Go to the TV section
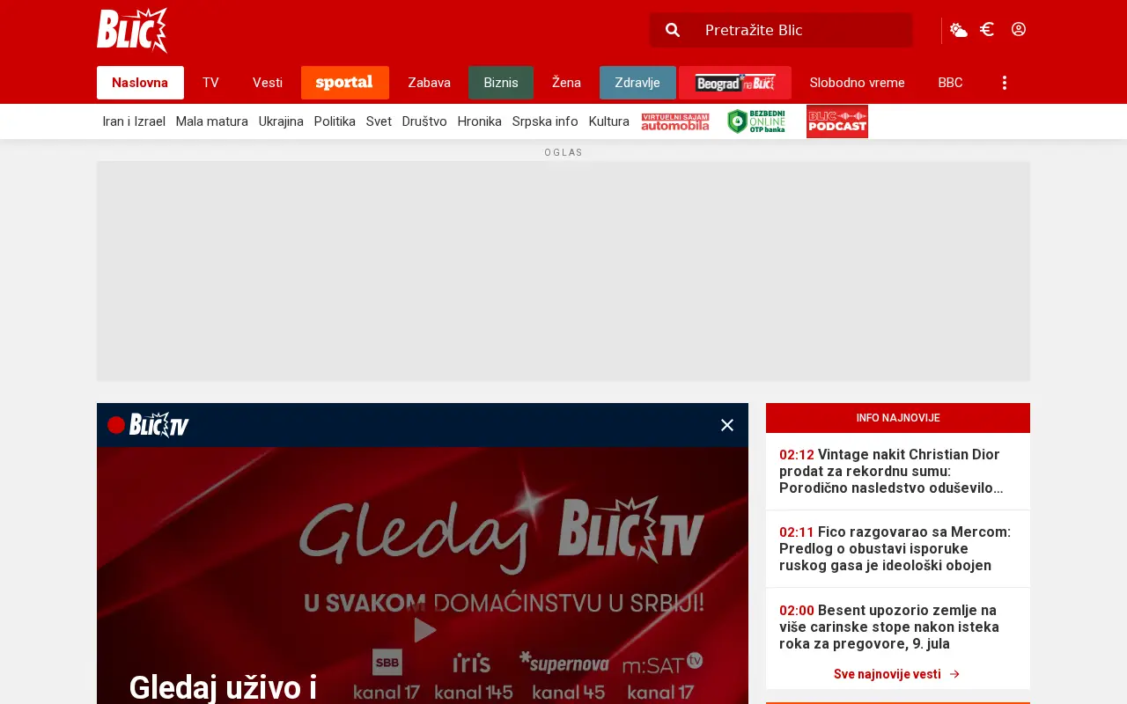The image size is (1127, 704). tap(210, 83)
